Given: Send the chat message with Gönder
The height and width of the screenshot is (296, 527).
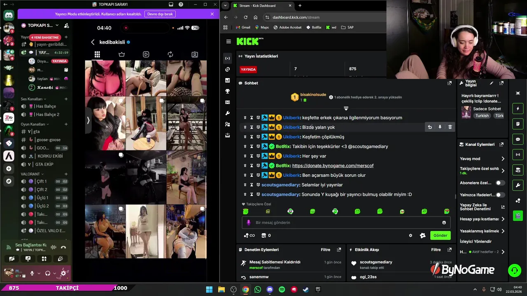Looking at the screenshot, I should point(440,236).
